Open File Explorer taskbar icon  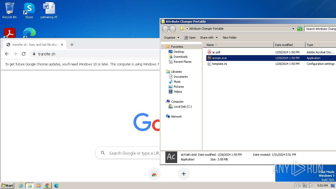[30, 186]
